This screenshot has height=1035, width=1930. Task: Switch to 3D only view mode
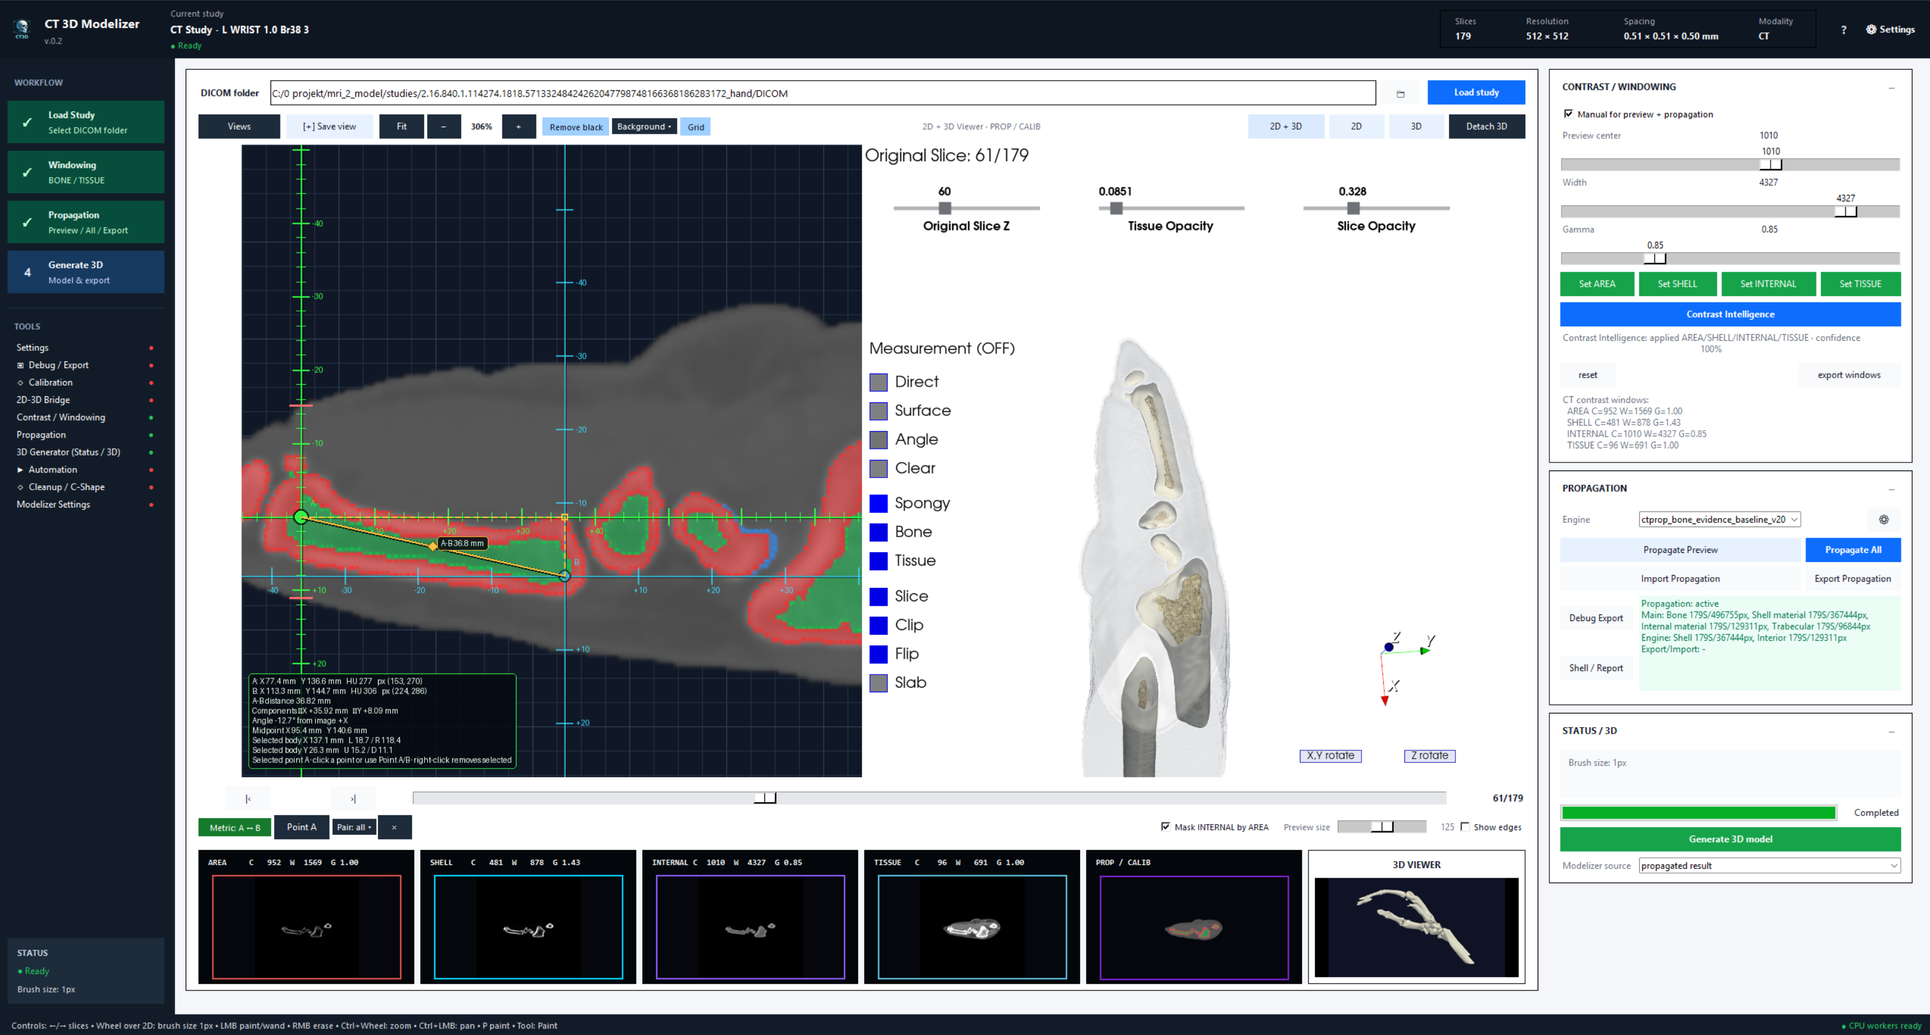coord(1416,127)
